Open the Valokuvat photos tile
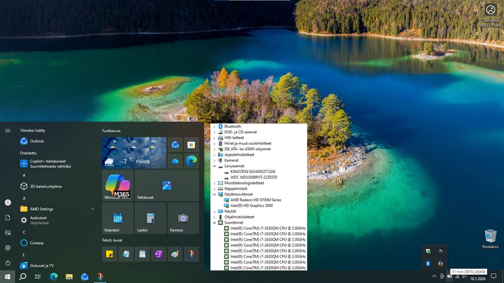 (x=167, y=186)
